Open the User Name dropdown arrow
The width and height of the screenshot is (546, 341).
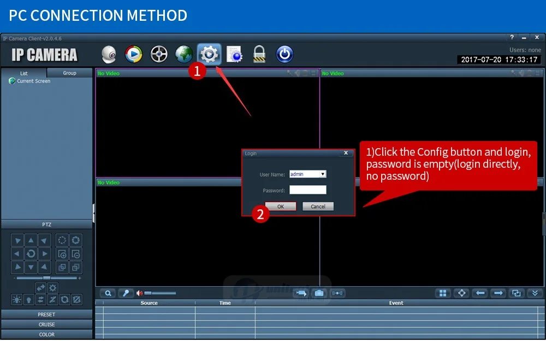323,174
